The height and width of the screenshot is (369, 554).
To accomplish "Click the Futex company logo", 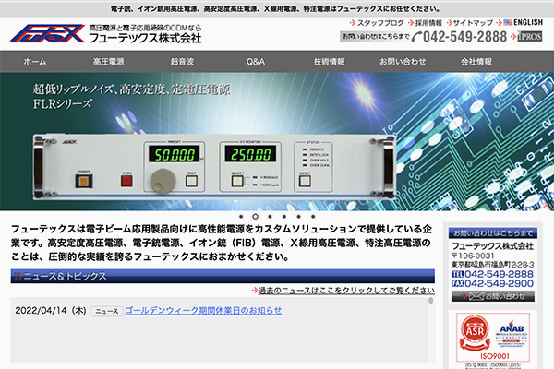I will [x=47, y=33].
